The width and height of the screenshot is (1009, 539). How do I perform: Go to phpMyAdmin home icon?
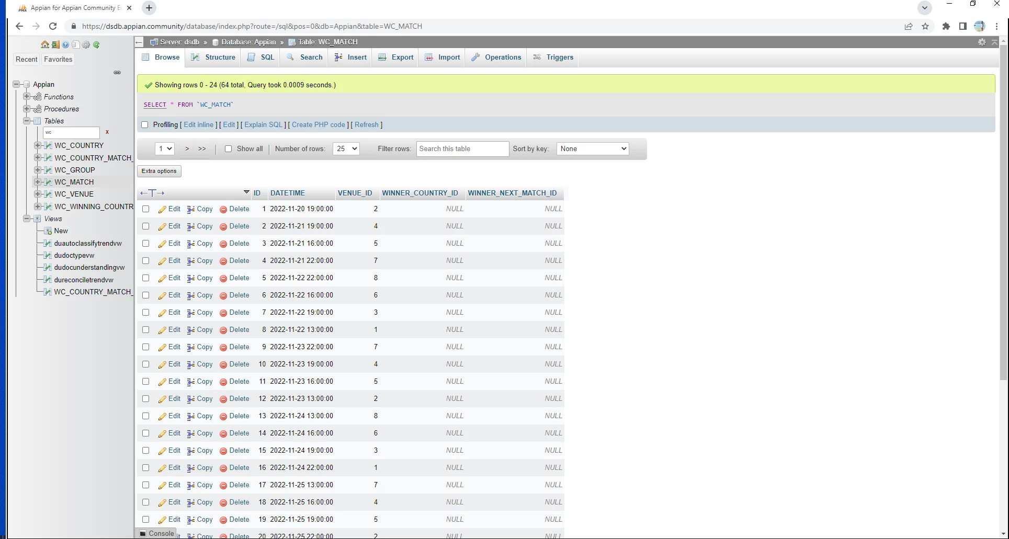(45, 45)
